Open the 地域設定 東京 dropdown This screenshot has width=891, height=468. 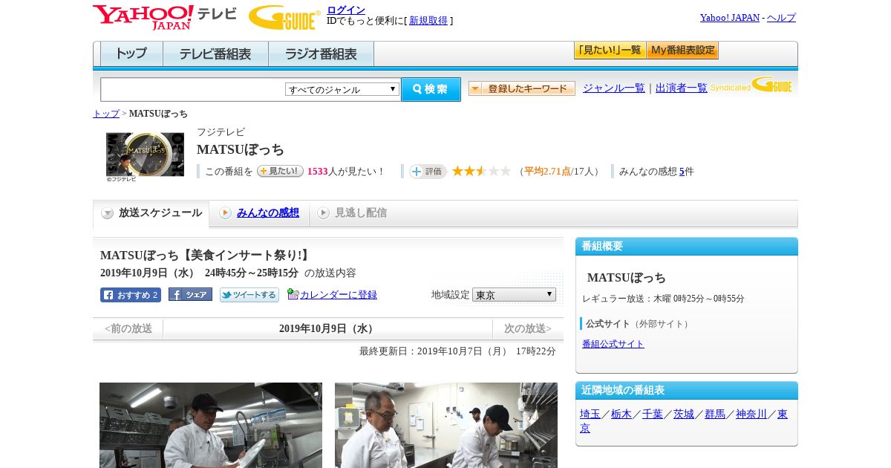click(514, 295)
